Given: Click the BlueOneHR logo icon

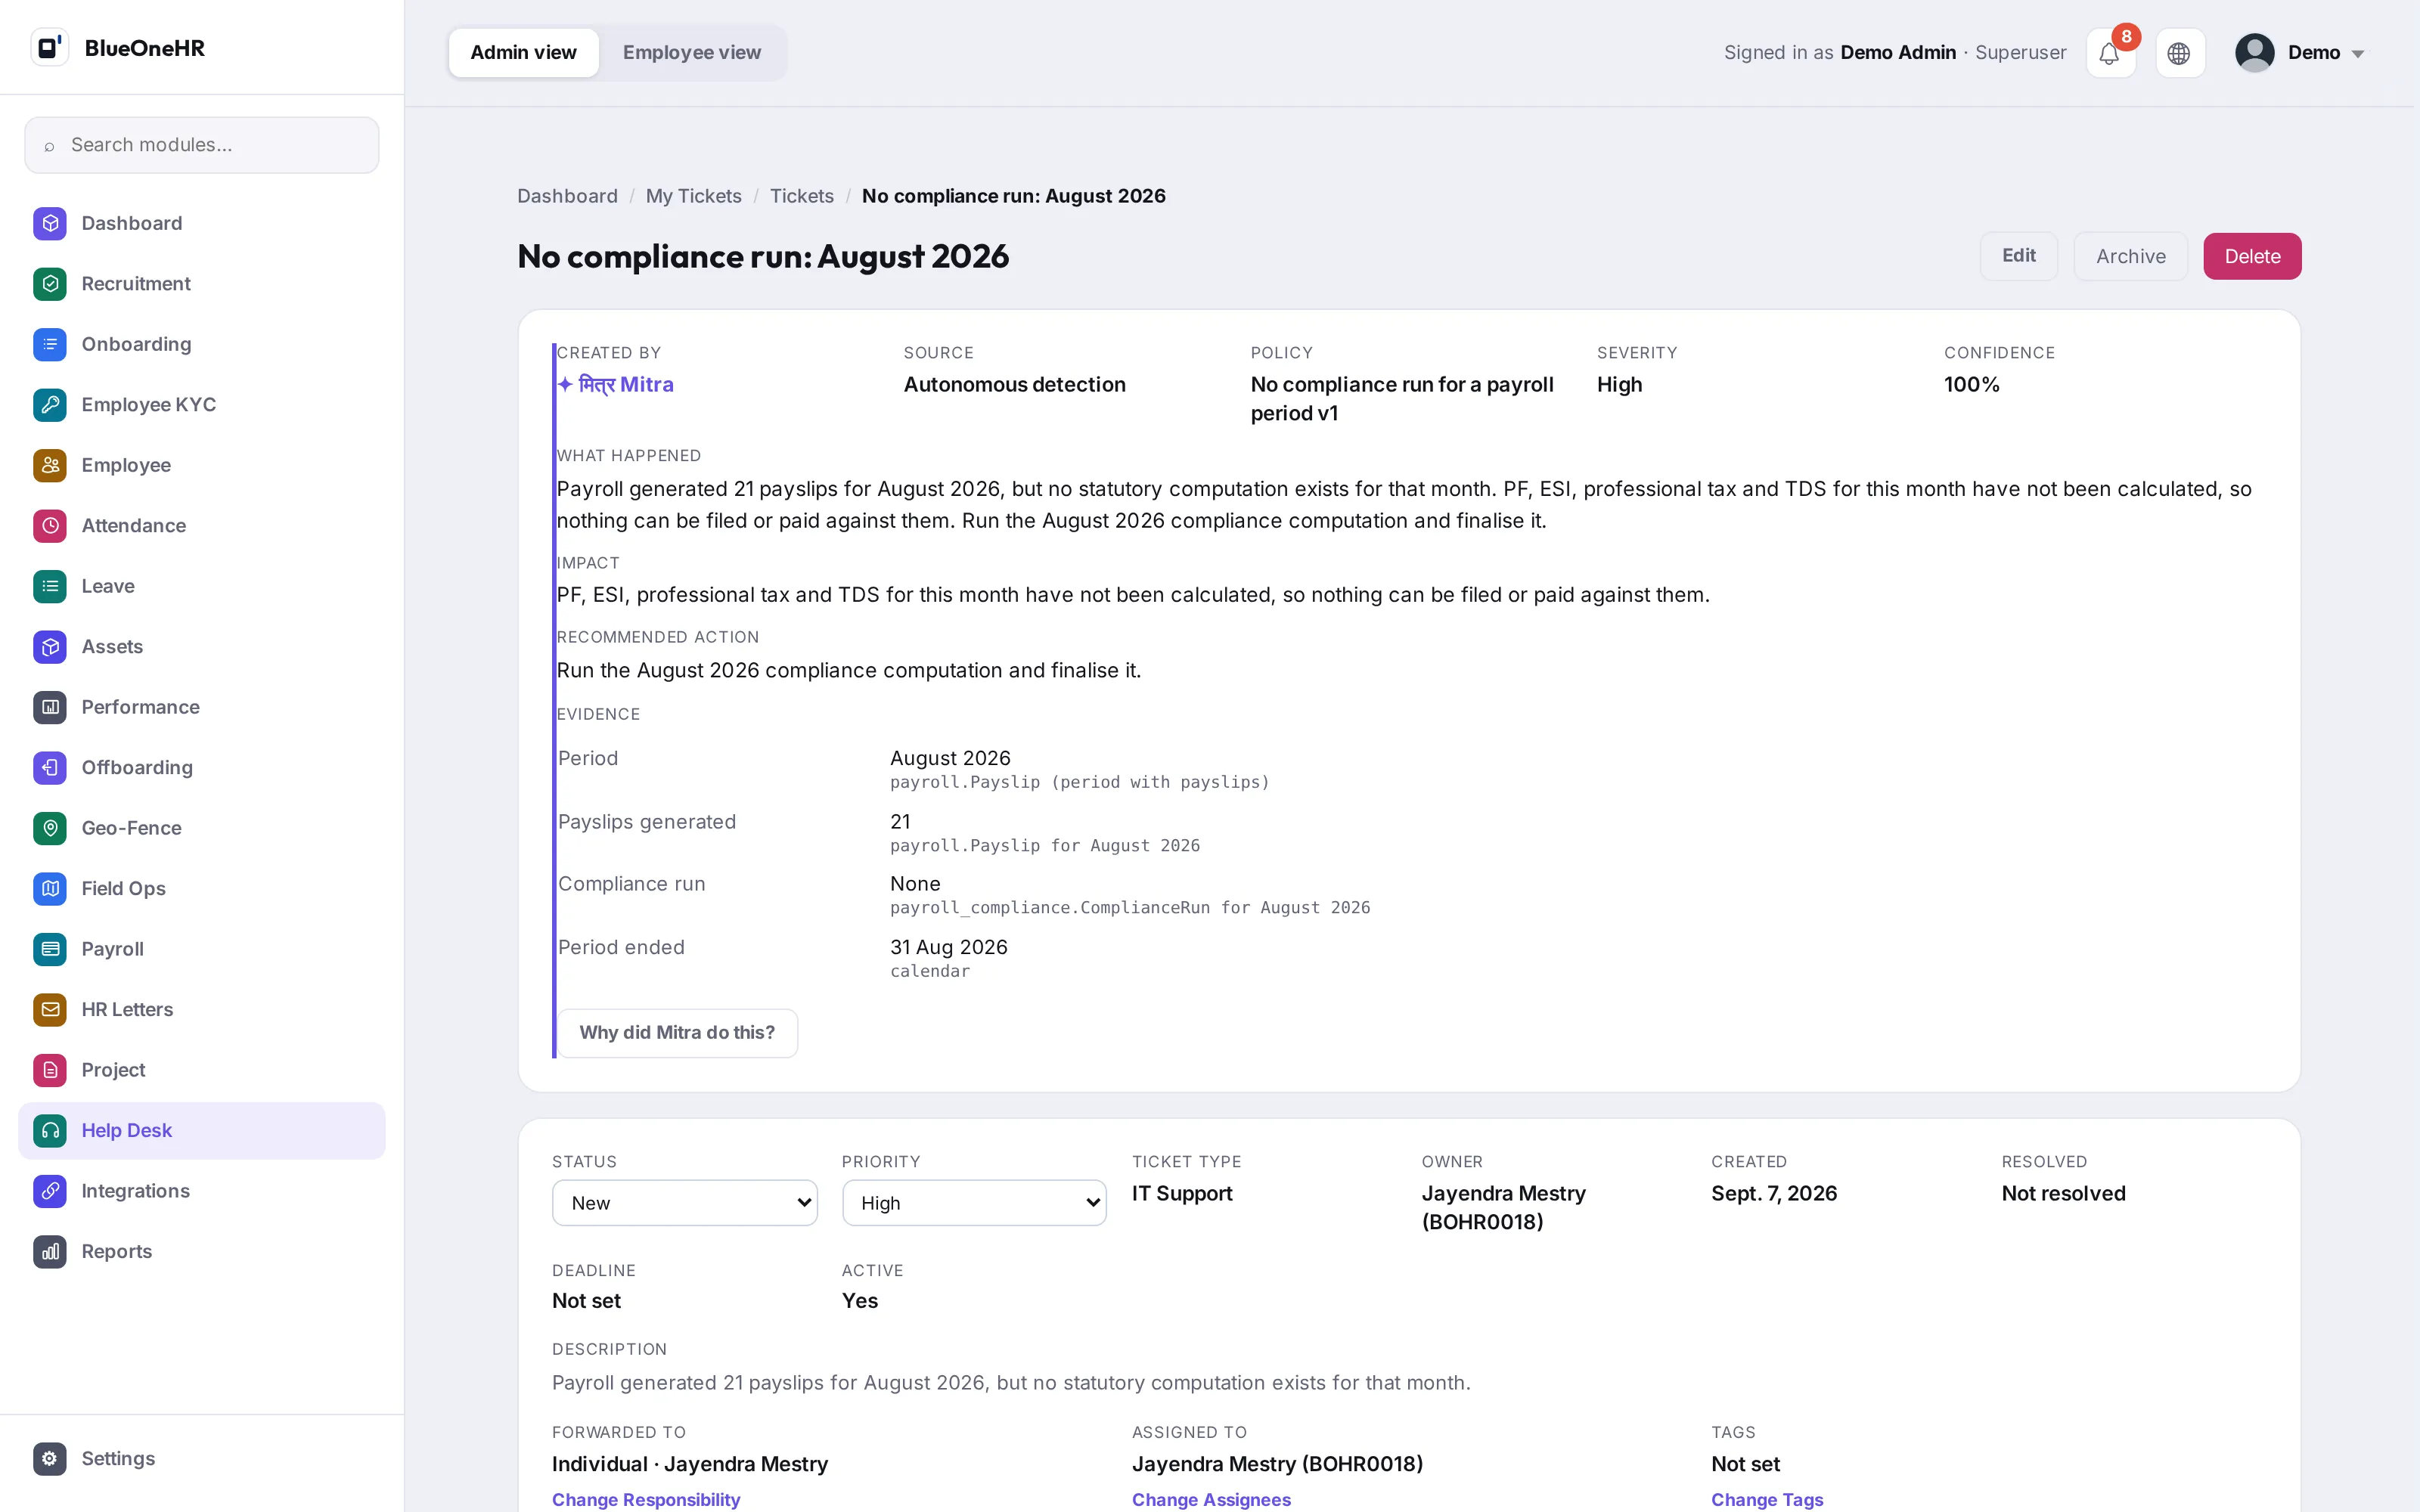Looking at the screenshot, I should pos(49,47).
